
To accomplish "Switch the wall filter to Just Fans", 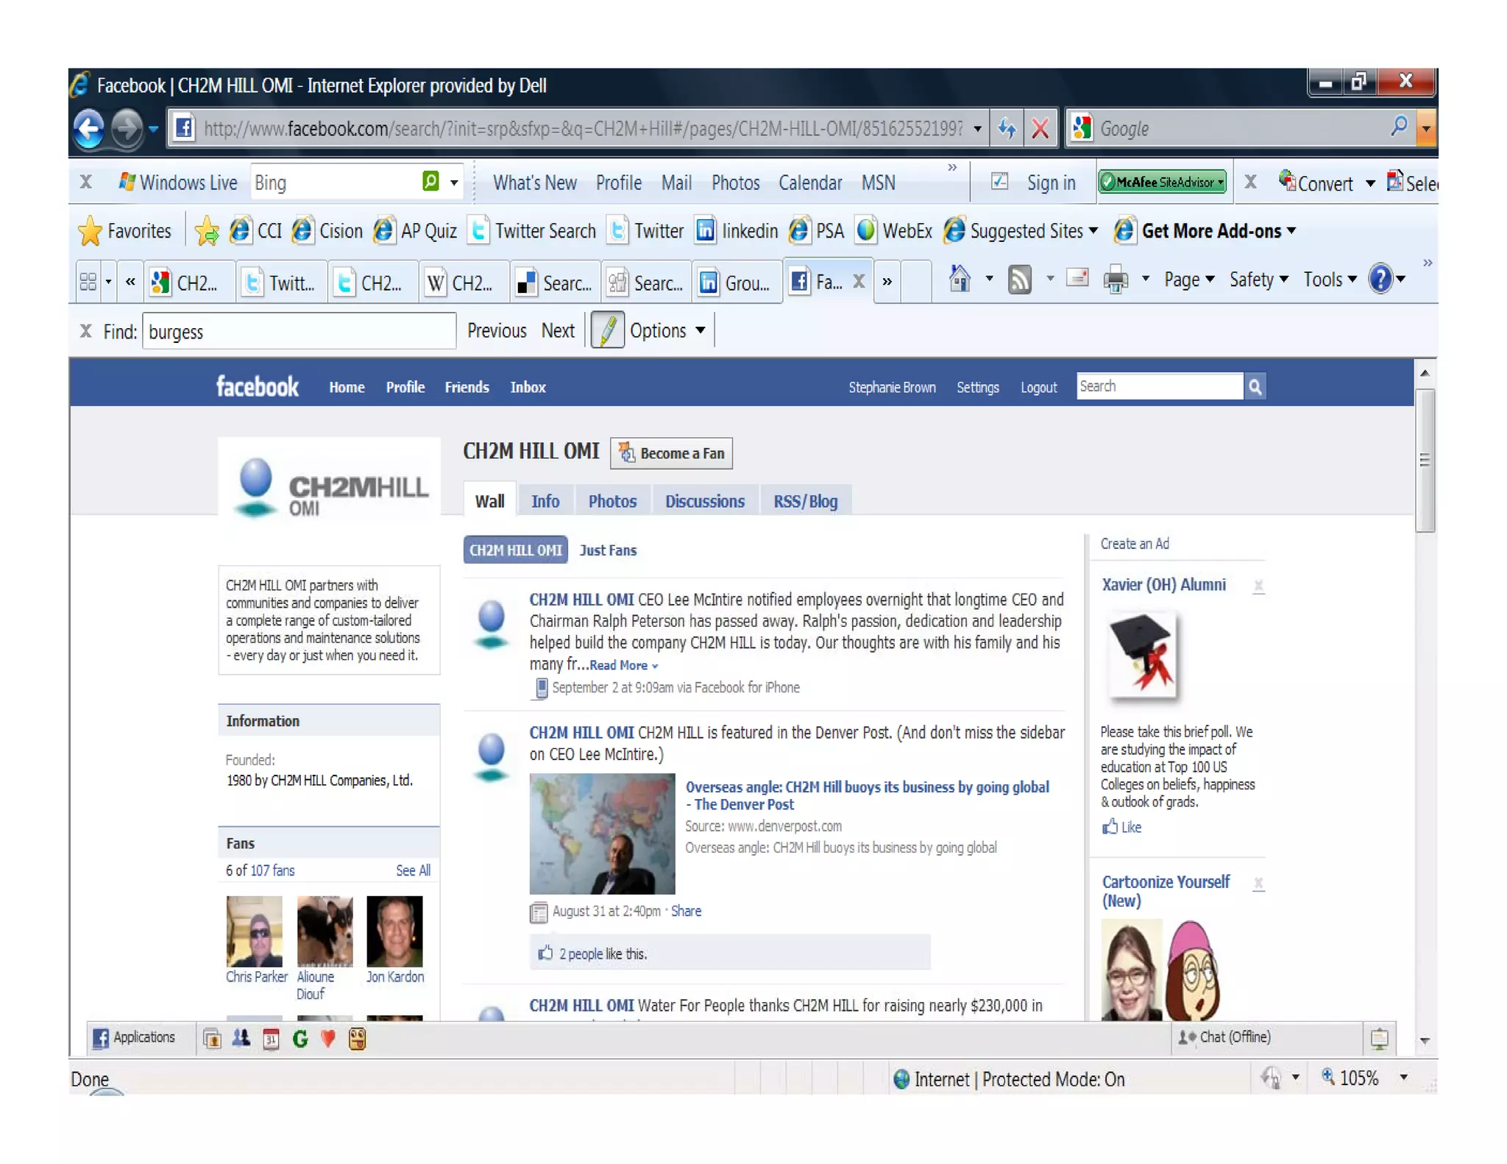I will pos(608,550).
